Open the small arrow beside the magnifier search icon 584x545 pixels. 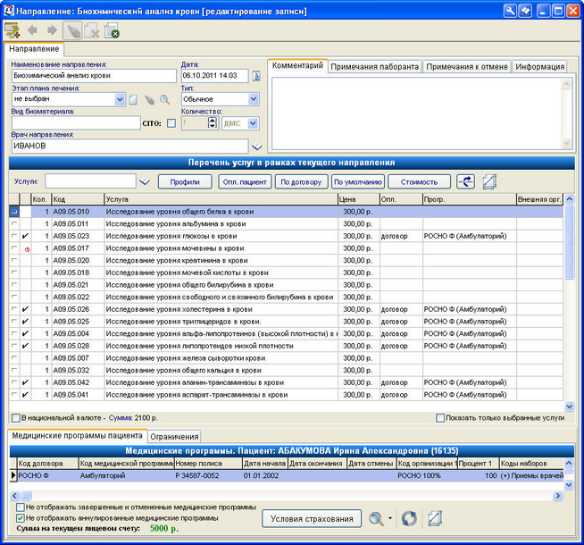[x=390, y=518]
